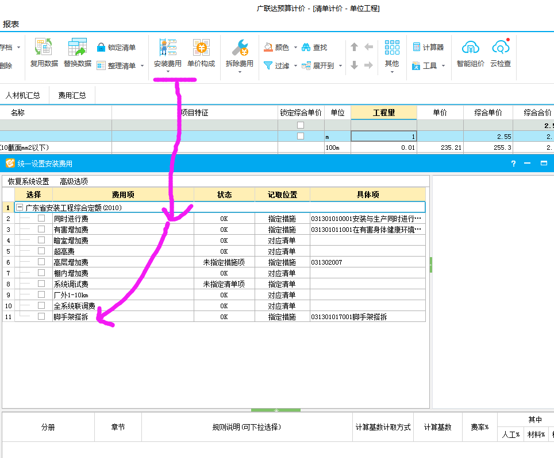Image resolution: width=554 pixels, height=458 pixels.
Task: Click the 锁定清单 lock icon
Action: coord(101,47)
